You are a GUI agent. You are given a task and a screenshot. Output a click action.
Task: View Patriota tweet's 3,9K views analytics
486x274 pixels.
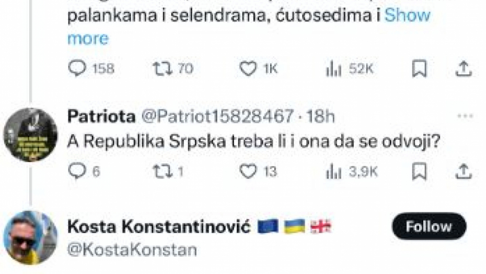click(333, 172)
